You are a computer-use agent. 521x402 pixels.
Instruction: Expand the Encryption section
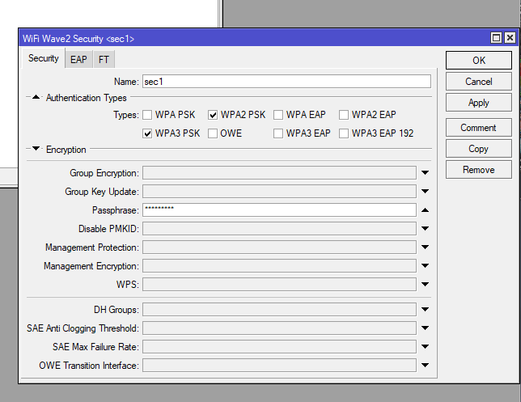[36, 149]
